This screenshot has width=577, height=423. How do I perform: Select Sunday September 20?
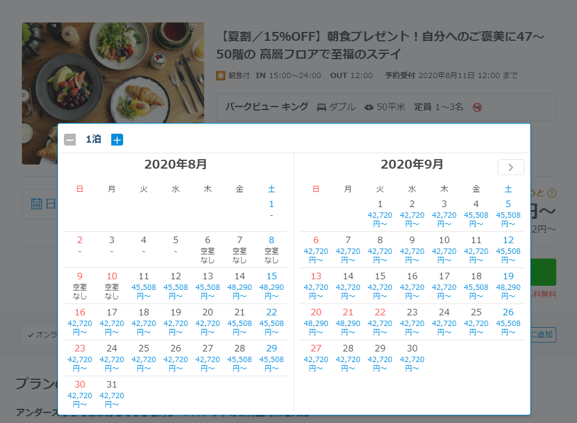pyautogui.click(x=316, y=322)
